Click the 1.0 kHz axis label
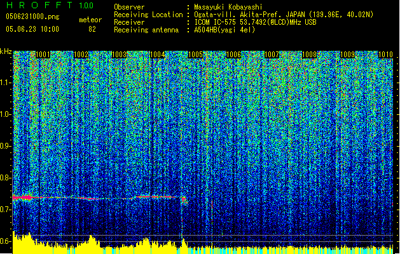 tap(6, 115)
